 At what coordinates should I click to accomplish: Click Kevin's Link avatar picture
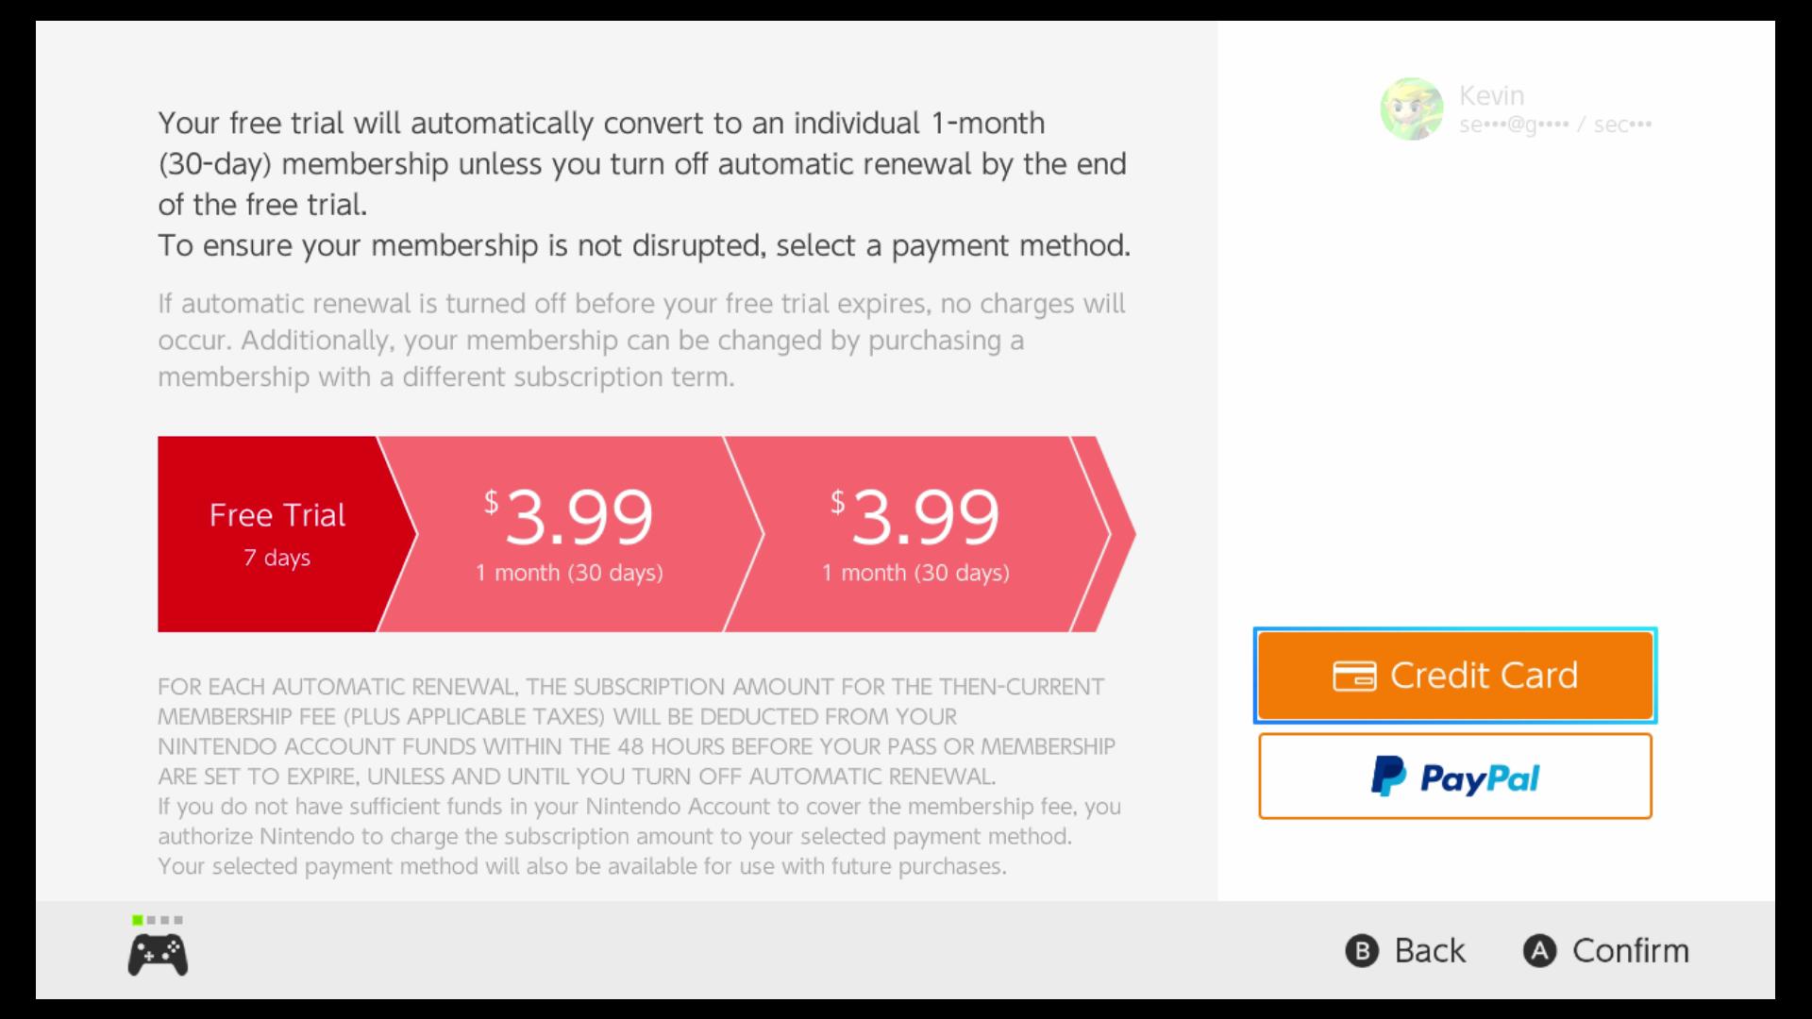coord(1412,109)
